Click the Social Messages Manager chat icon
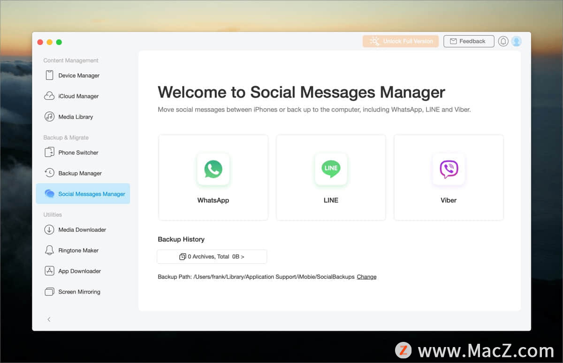Image resolution: width=563 pixels, height=363 pixels. tap(49, 194)
